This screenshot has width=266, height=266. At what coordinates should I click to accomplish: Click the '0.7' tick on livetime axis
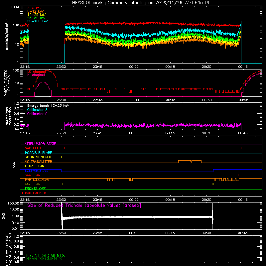coord(16,252)
